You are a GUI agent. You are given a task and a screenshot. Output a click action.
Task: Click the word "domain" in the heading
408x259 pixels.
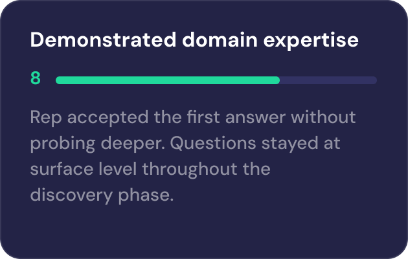[x=205, y=40]
